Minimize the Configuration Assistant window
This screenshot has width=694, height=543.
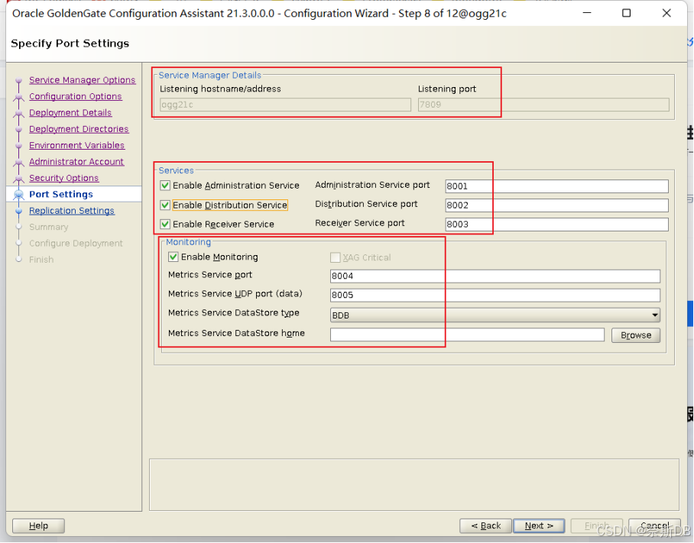(587, 13)
